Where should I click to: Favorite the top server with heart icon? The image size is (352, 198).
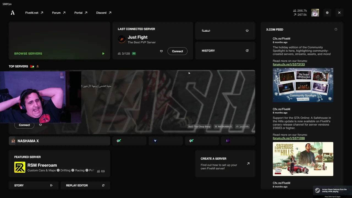click(40, 125)
